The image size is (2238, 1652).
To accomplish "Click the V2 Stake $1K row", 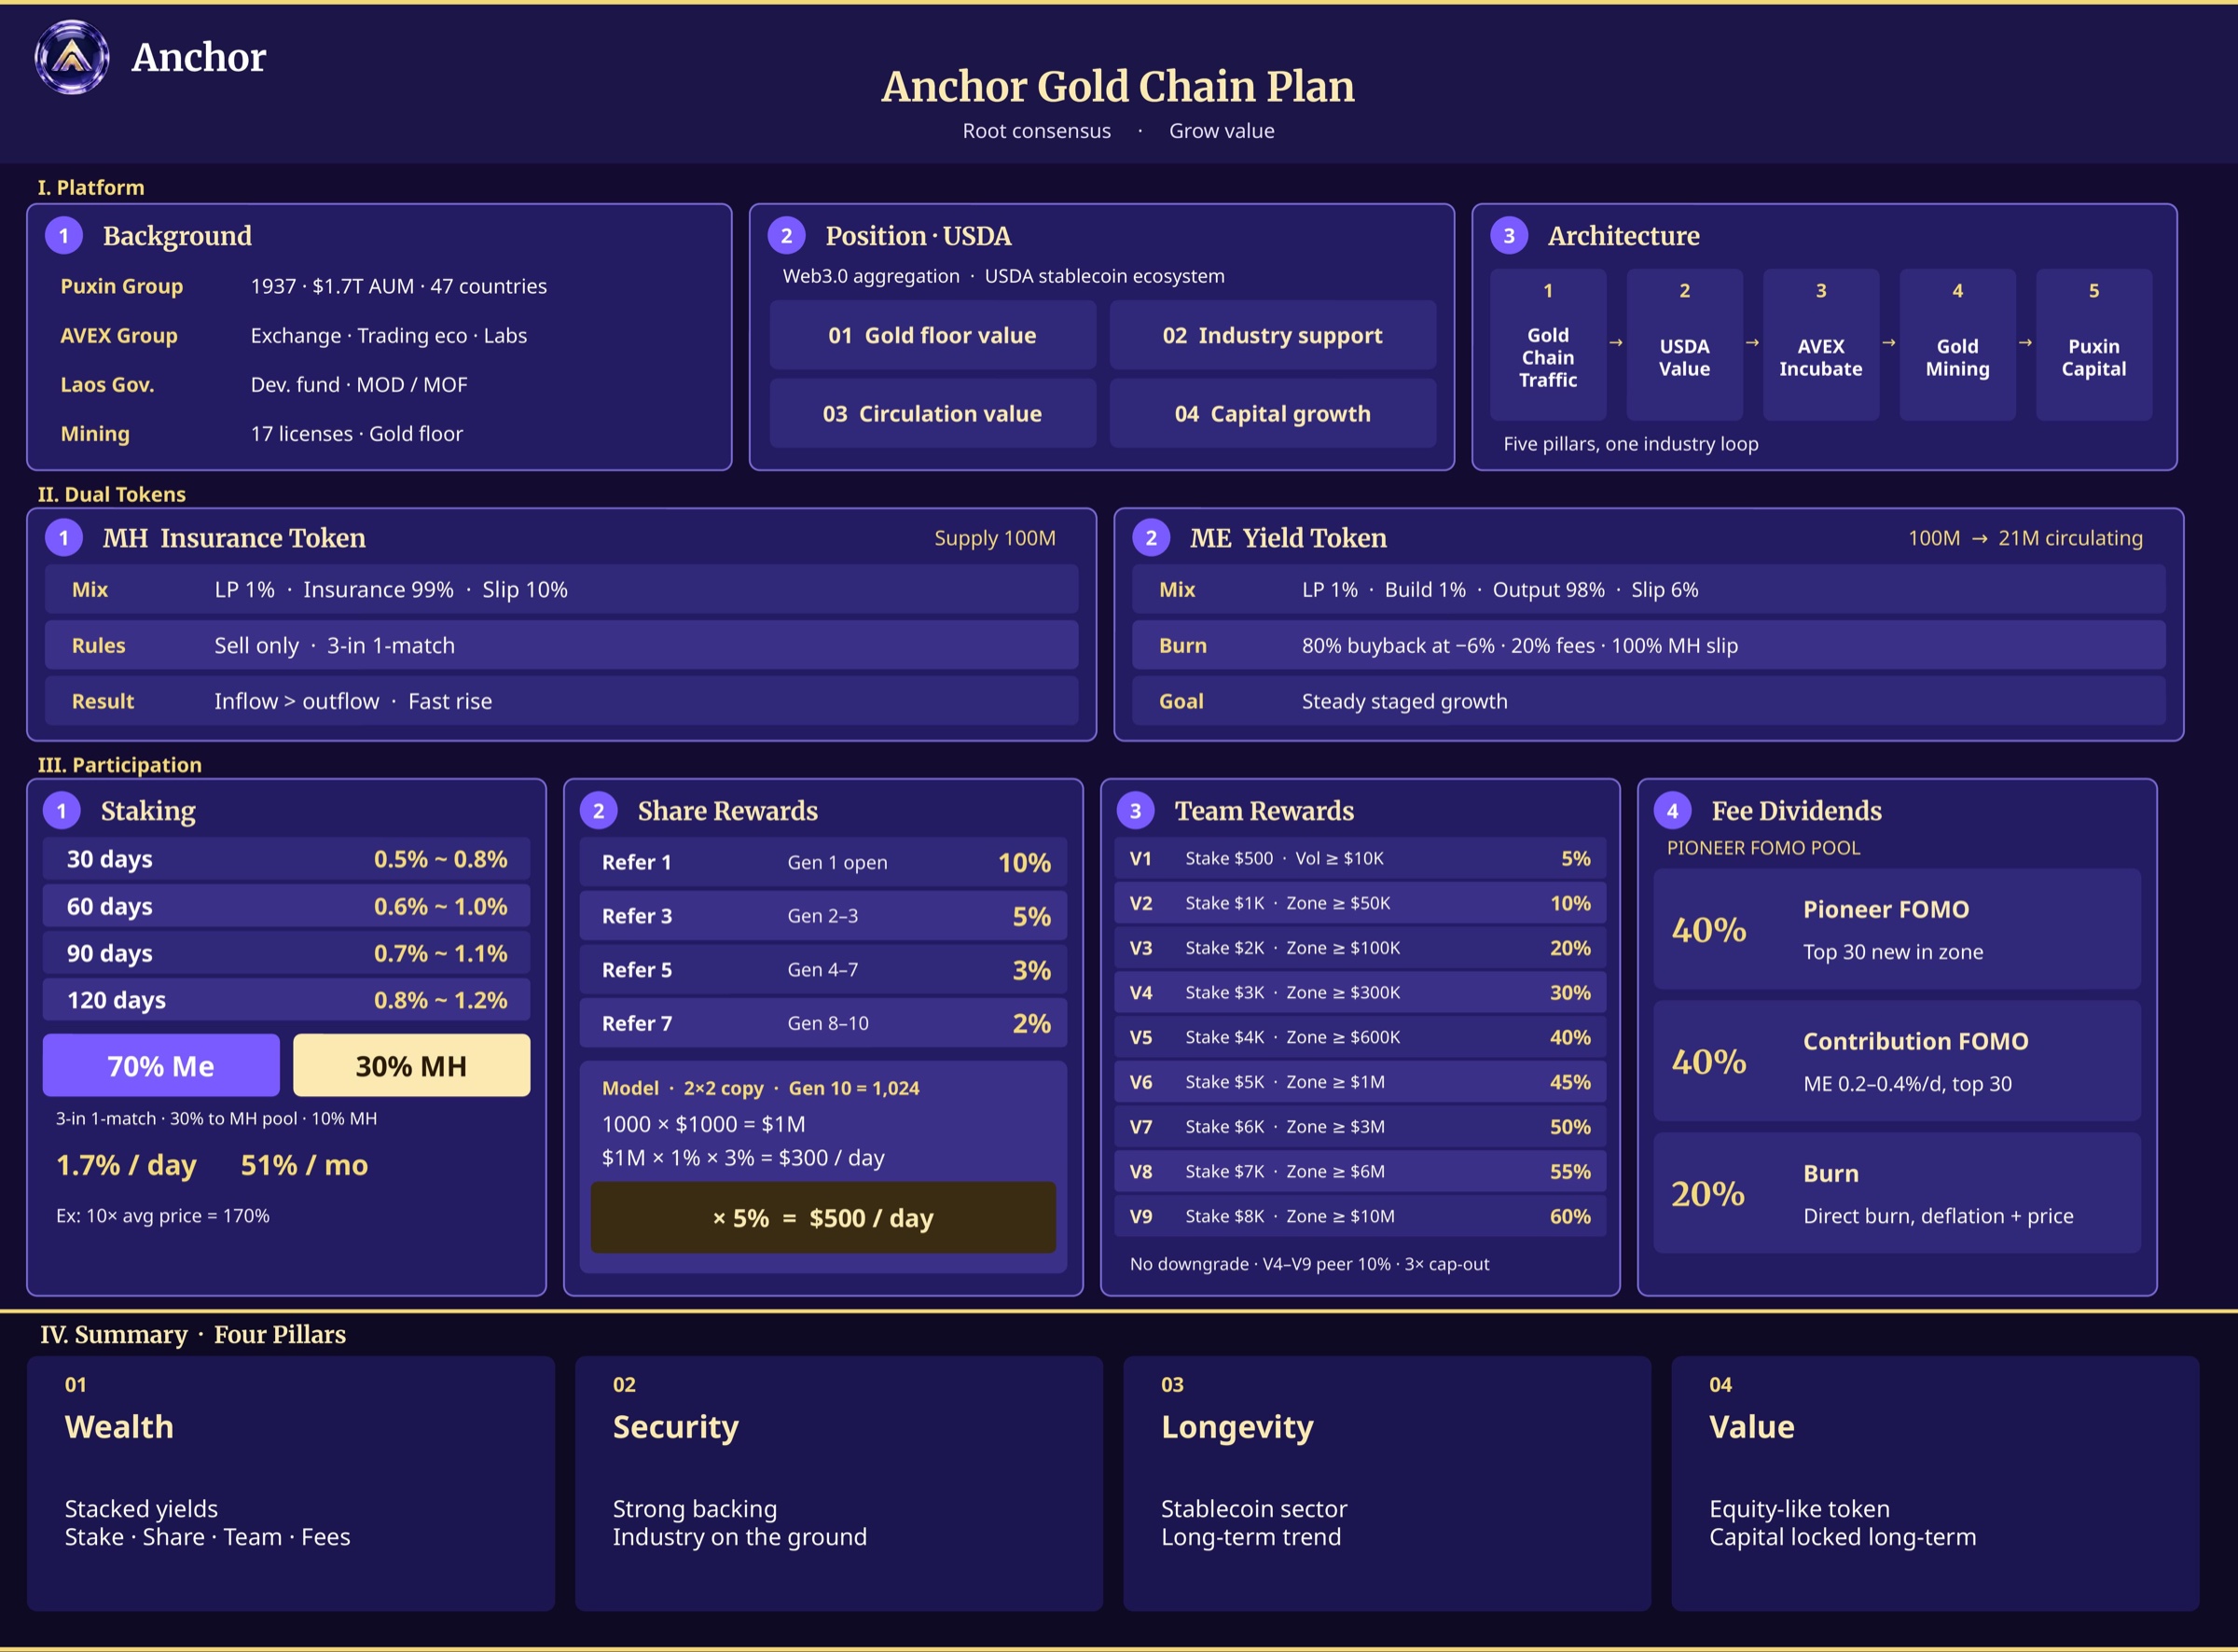I will [1361, 903].
